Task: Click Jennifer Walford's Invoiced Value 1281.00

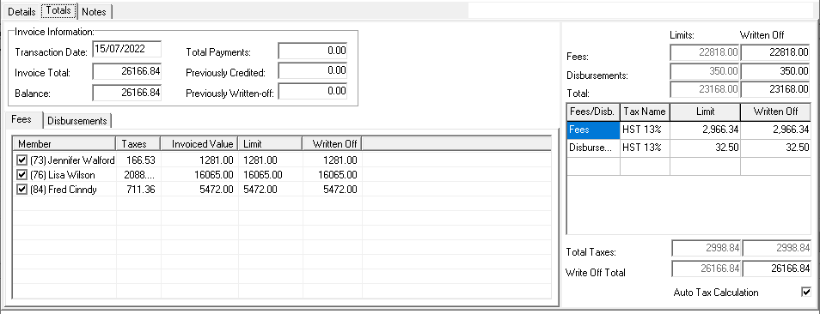Action: pyautogui.click(x=216, y=160)
